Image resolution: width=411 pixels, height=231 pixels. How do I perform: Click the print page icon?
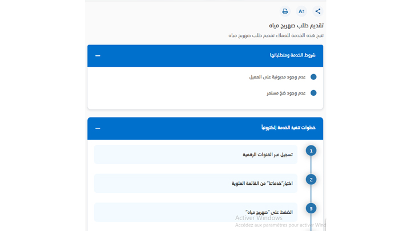pos(285,11)
